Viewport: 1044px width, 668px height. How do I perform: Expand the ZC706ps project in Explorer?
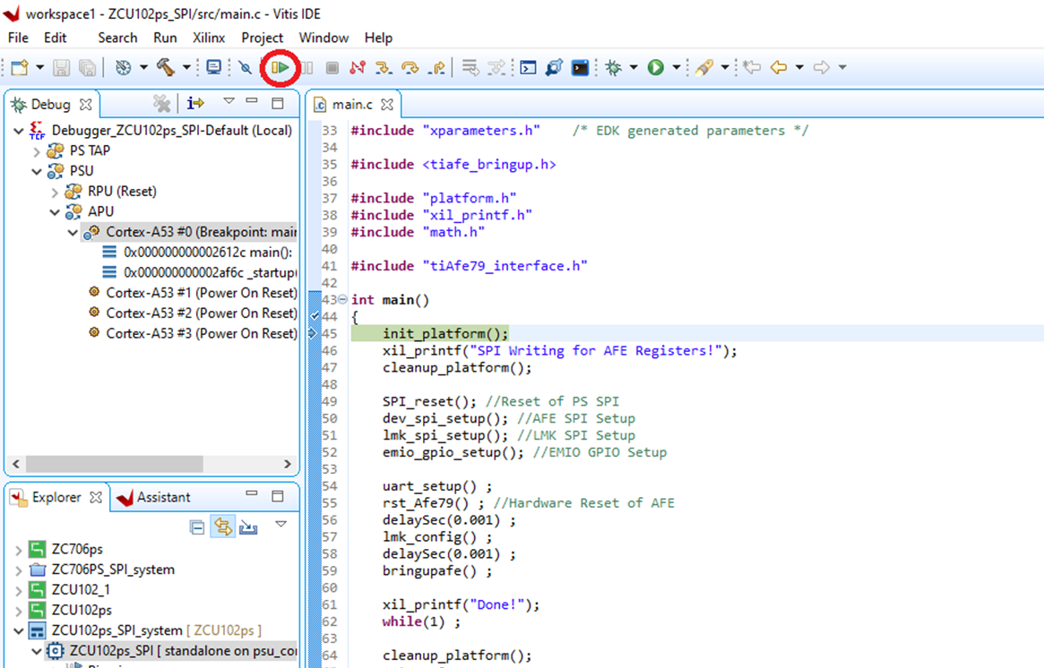[x=19, y=549]
